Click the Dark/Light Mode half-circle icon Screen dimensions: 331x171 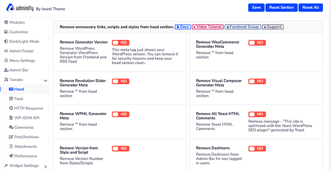[6, 41]
